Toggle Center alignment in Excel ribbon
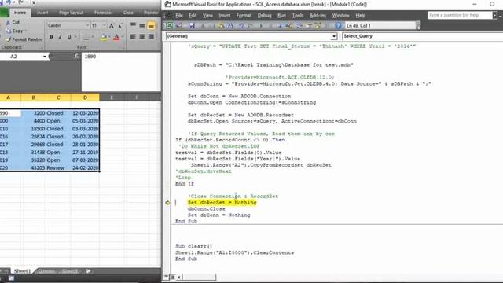This screenshot has width=503, height=283. (141, 37)
